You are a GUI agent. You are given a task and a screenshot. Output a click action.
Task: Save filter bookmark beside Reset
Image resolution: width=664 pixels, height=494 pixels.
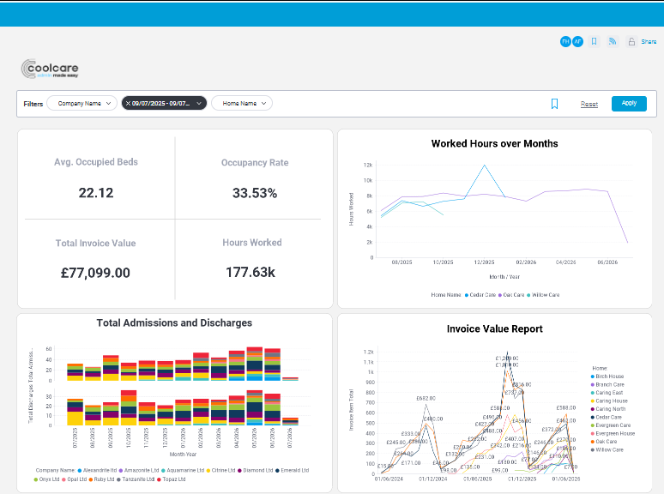[554, 104]
